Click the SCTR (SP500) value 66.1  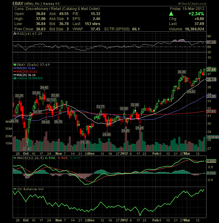[x=136, y=29]
